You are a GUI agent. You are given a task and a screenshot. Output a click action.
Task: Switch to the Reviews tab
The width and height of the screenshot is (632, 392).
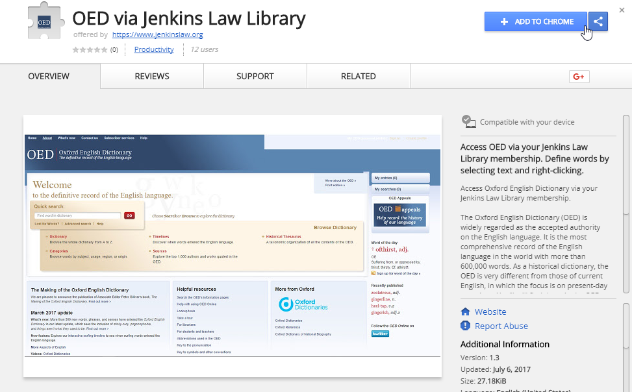click(152, 76)
